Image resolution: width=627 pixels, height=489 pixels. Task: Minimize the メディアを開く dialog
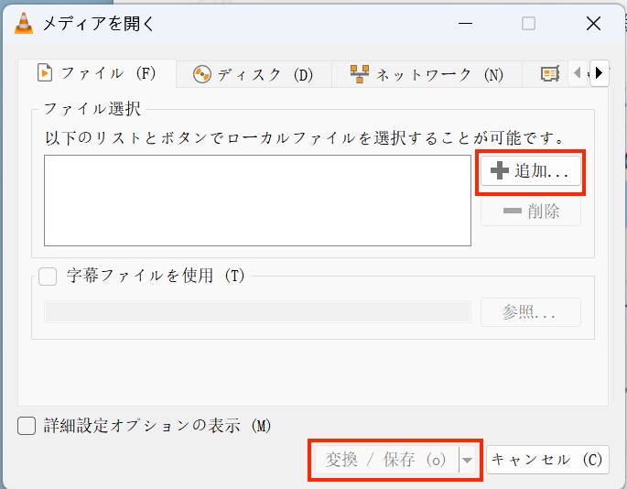465,24
